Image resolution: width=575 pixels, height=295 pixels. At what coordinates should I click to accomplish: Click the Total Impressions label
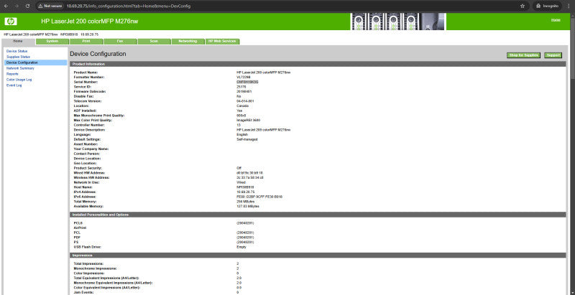[x=88, y=263]
